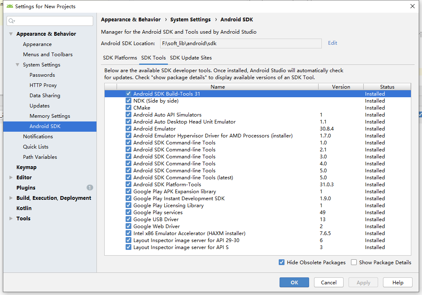422x295 pixels.
Task: Collapse the Appearance & Behavior section
Action: (11, 34)
